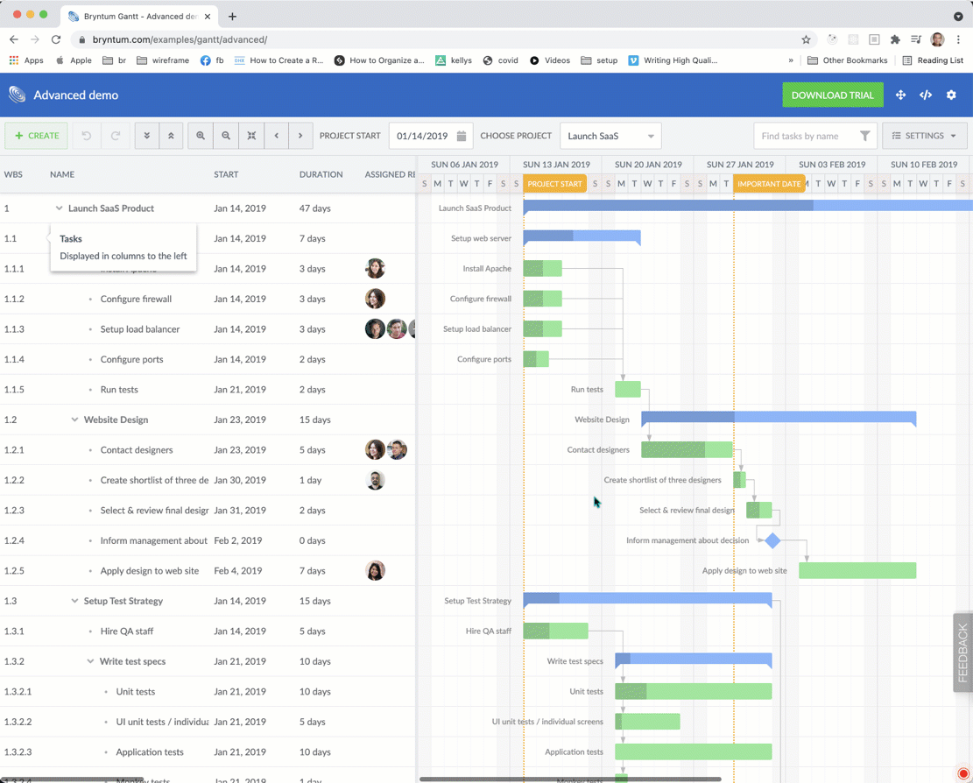Image resolution: width=973 pixels, height=783 pixels.
Task: Click the Download Trial button
Action: coord(832,95)
